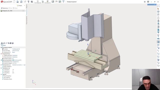Select the Локальная СК parameter row
The height and width of the screenshot is (90, 160).
[x=13, y=52]
